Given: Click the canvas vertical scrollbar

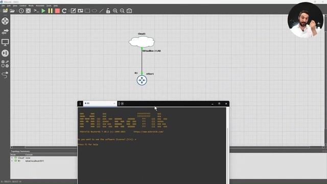Looking at the screenshot, I should [325, 80].
